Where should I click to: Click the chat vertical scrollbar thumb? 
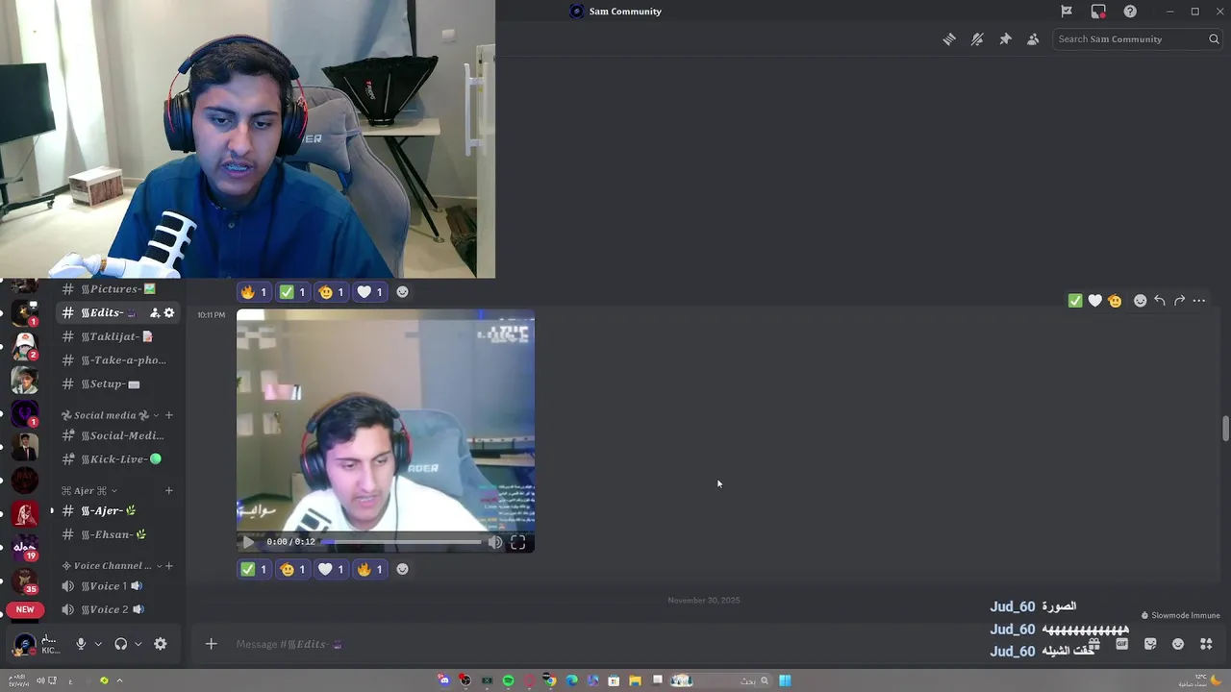click(1225, 430)
